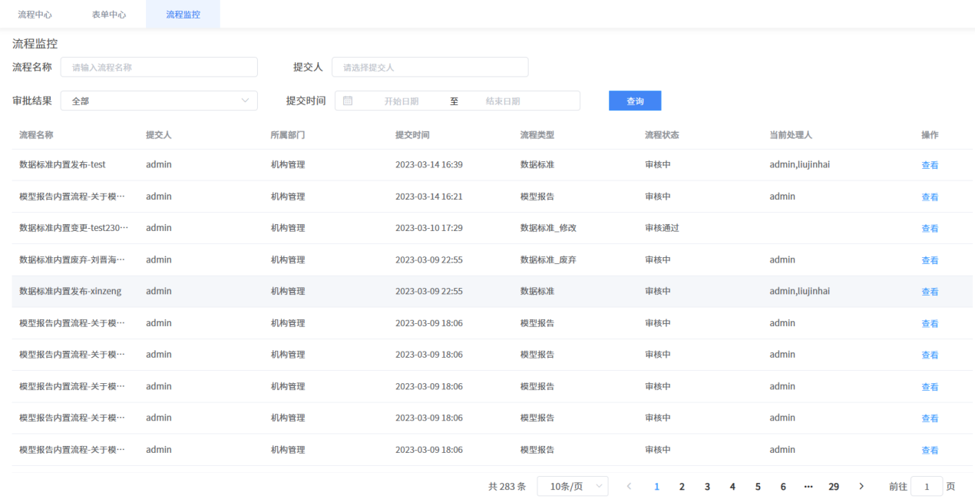The width and height of the screenshot is (975, 499).
Task: Click admin,liujinhai in the 数据标准内置发布-xinzeng row
Action: tap(800, 291)
